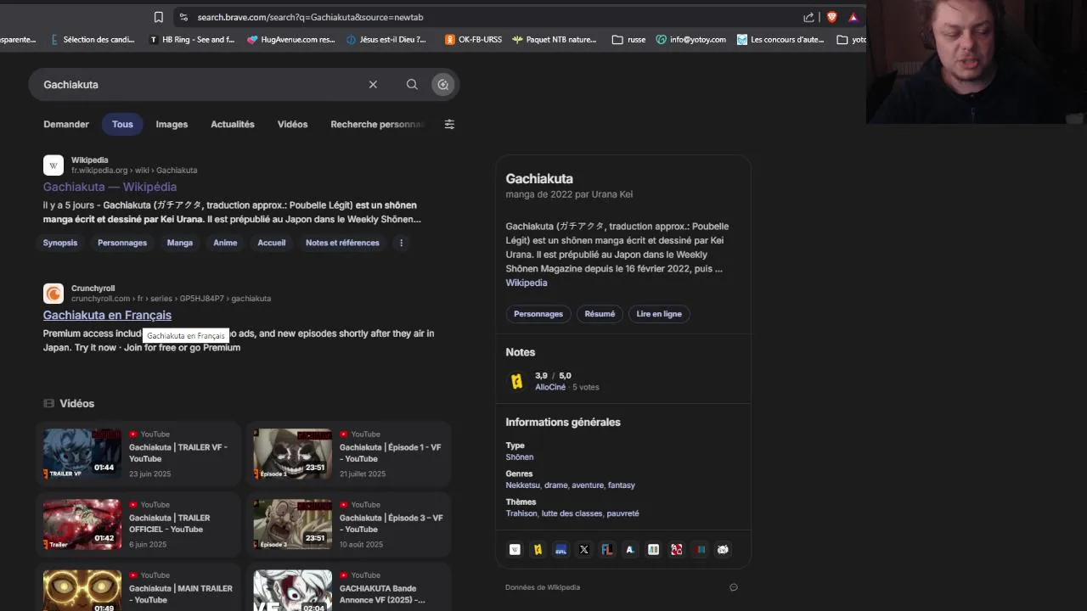
Task: Clear the search box with the X icon
Action: coord(373,84)
